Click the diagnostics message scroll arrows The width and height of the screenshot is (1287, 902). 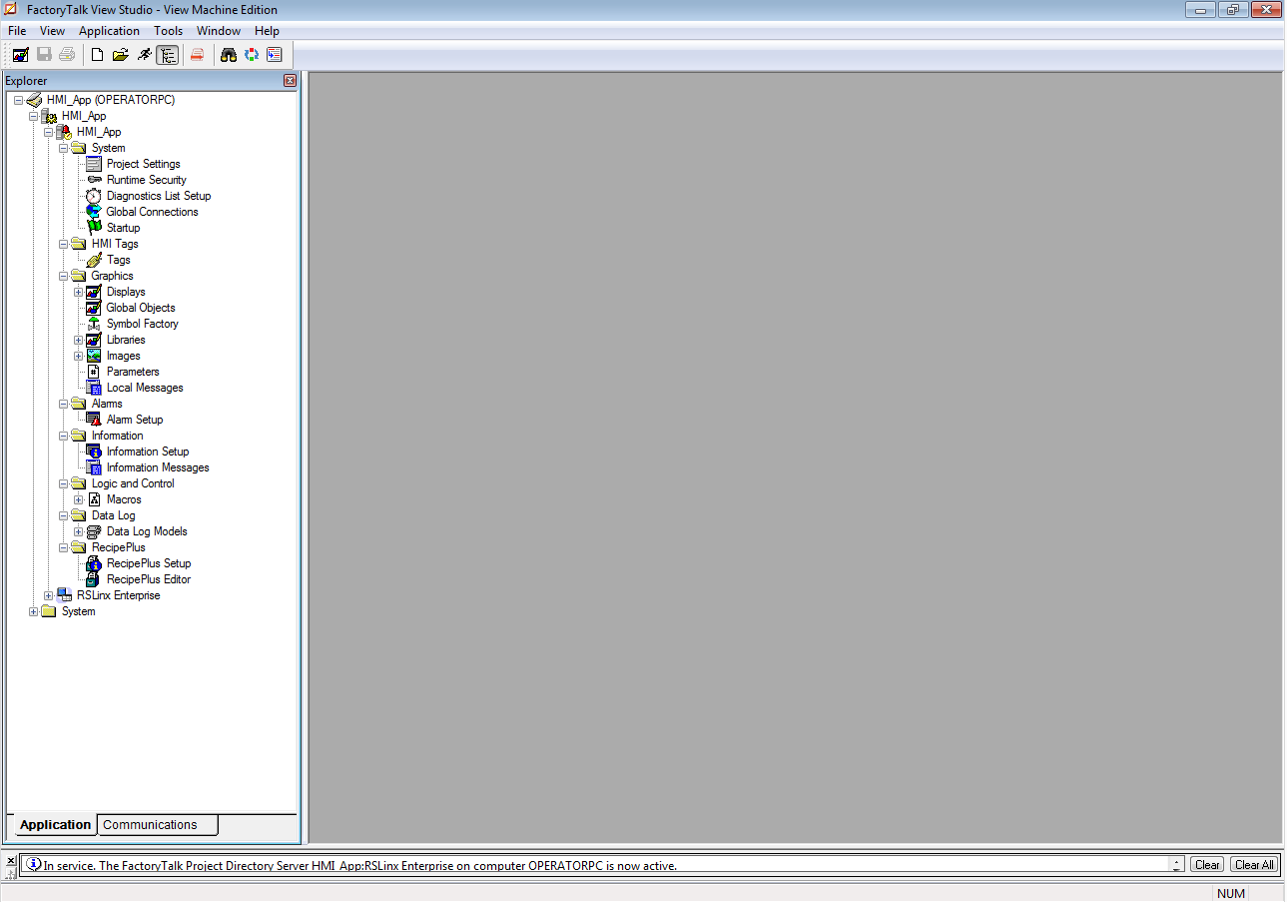pos(1177,865)
